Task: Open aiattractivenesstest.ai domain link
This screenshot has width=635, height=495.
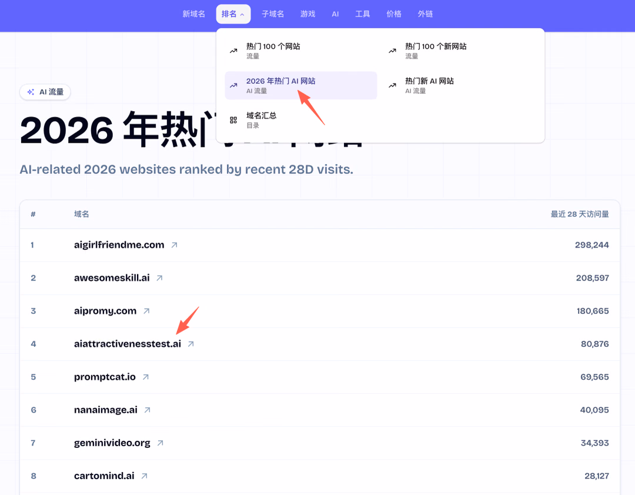Action: coord(128,344)
